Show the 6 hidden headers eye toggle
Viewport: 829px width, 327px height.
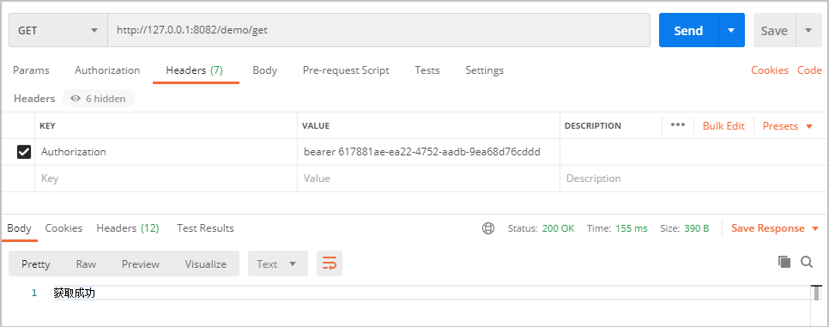[x=99, y=99]
